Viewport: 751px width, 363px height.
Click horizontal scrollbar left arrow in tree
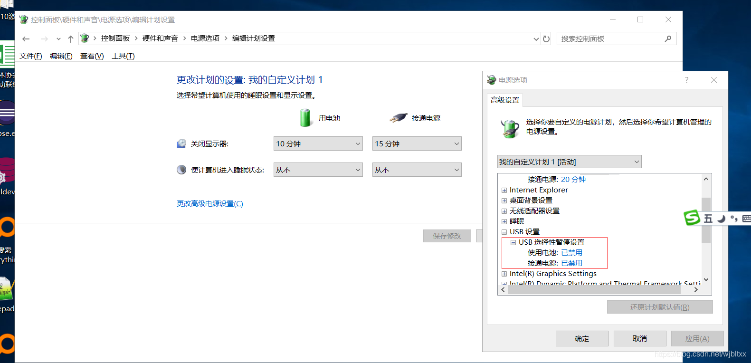click(x=503, y=289)
